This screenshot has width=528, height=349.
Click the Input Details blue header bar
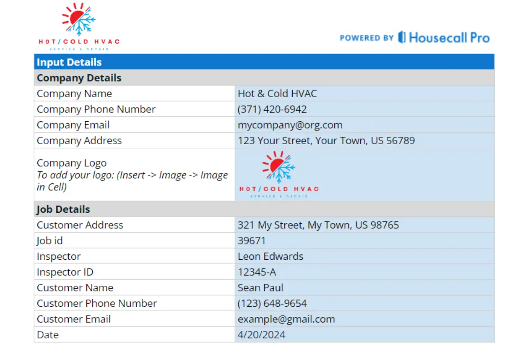pos(264,62)
